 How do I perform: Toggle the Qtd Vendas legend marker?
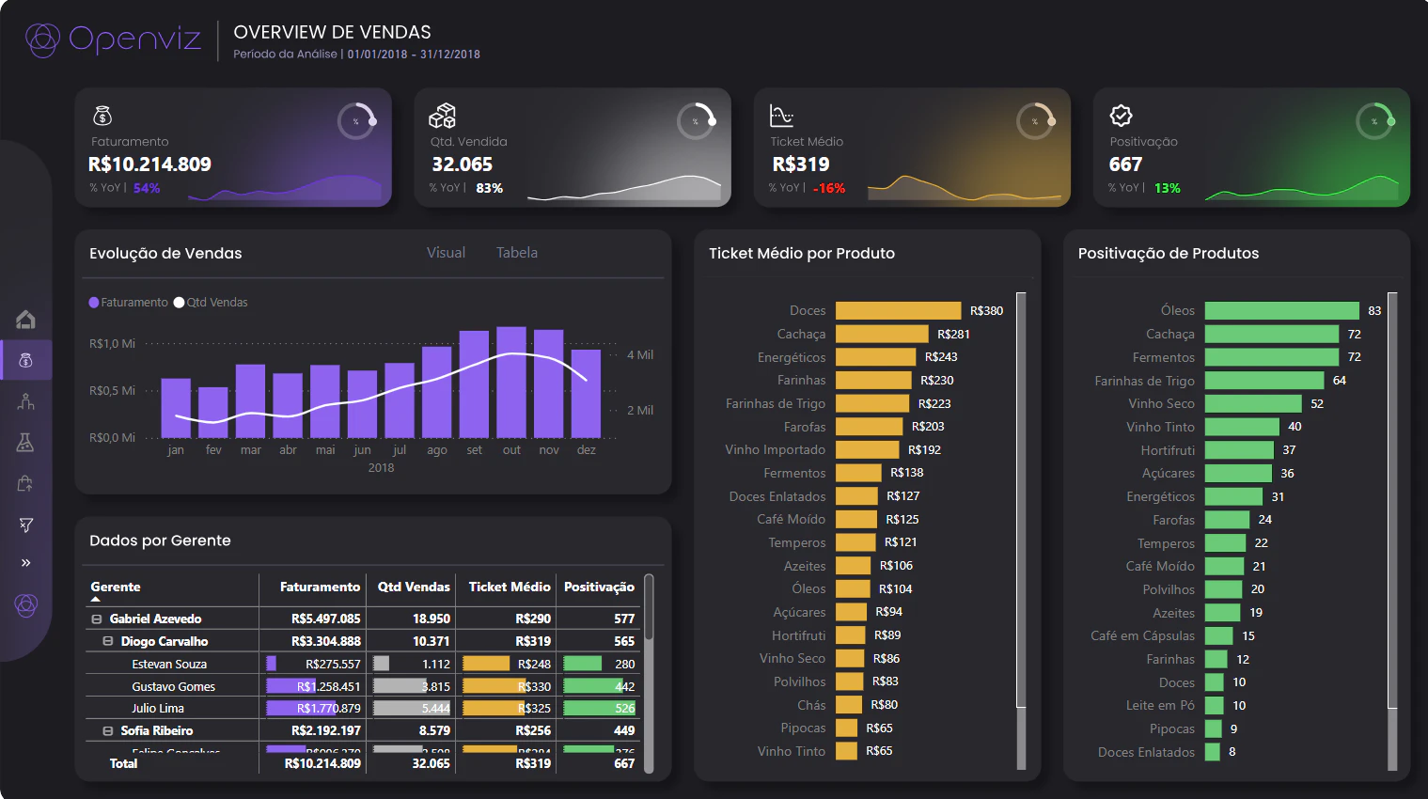pyautogui.click(x=180, y=303)
